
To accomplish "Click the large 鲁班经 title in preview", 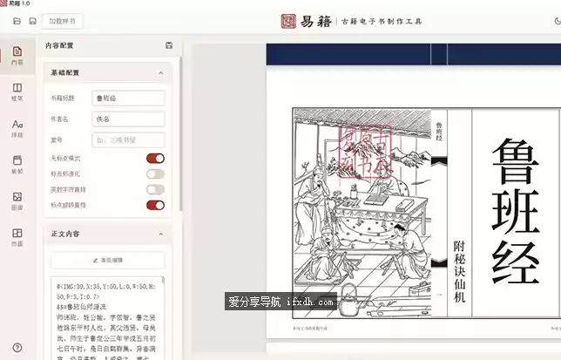I will [x=515, y=210].
